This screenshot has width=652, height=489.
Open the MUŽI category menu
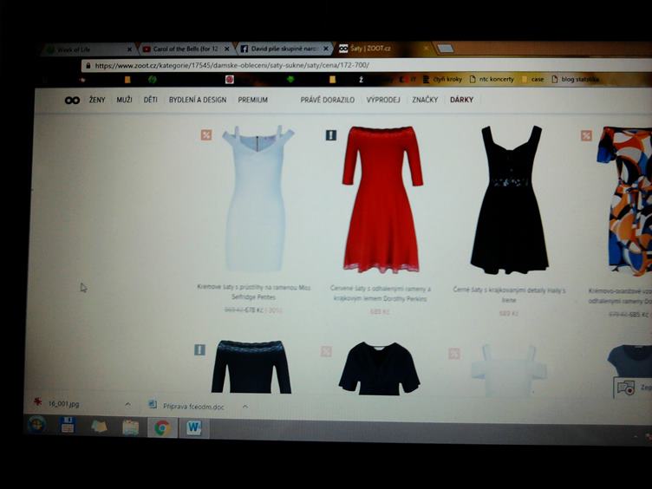[x=124, y=101]
